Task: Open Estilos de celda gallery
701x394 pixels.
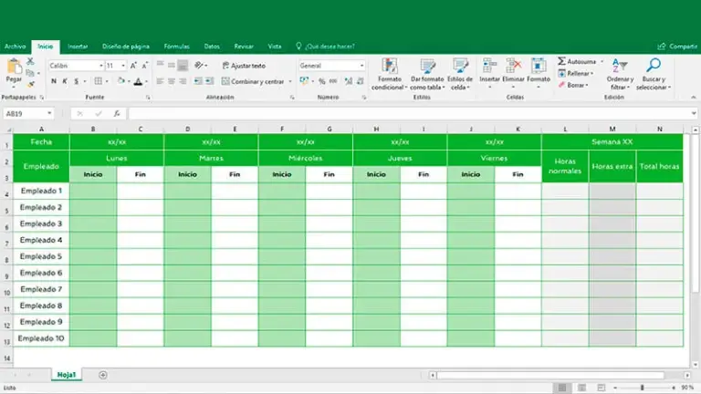Action: 460,74
